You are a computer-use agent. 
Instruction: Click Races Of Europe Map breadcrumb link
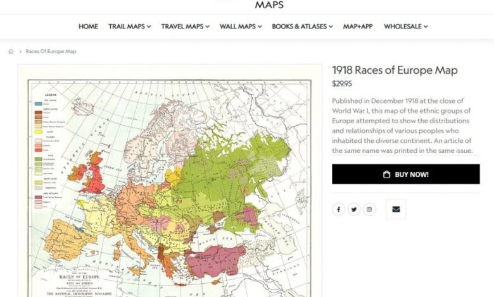click(x=51, y=51)
